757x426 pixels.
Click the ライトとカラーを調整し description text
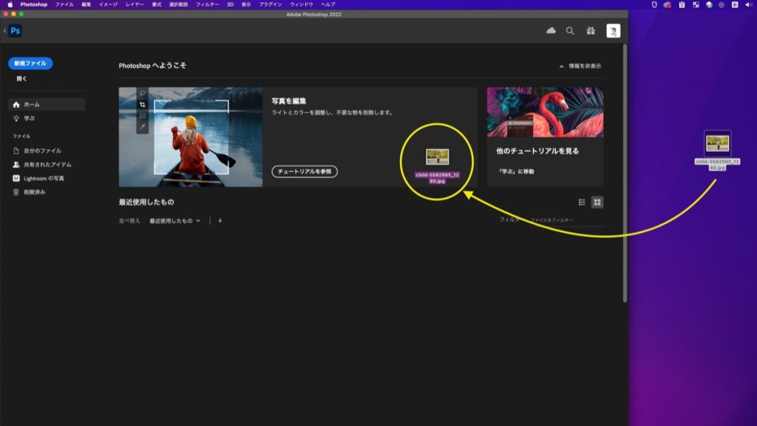click(333, 113)
